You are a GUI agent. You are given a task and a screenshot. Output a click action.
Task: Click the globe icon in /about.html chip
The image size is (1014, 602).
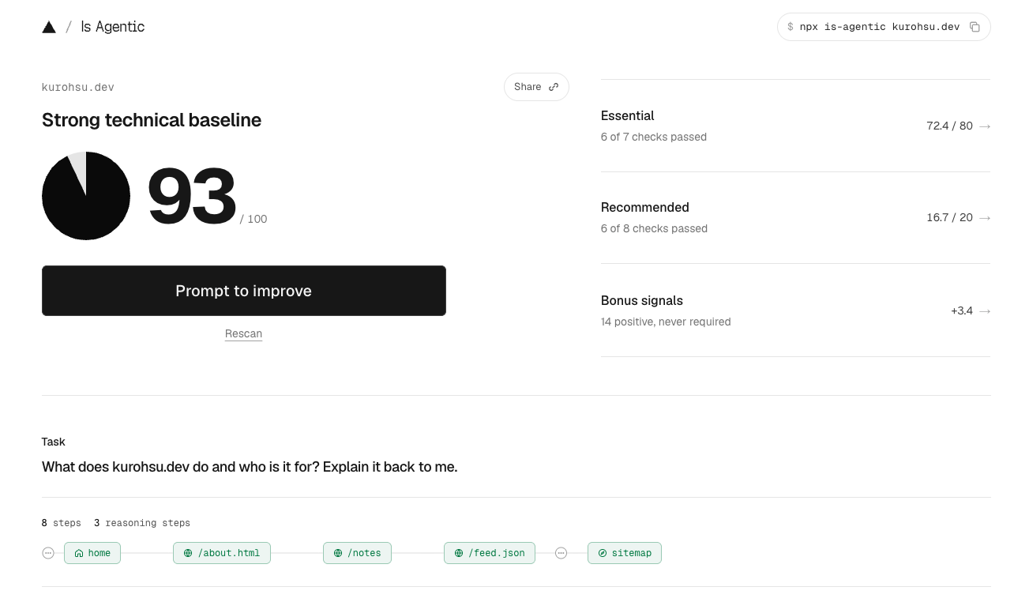pos(188,553)
